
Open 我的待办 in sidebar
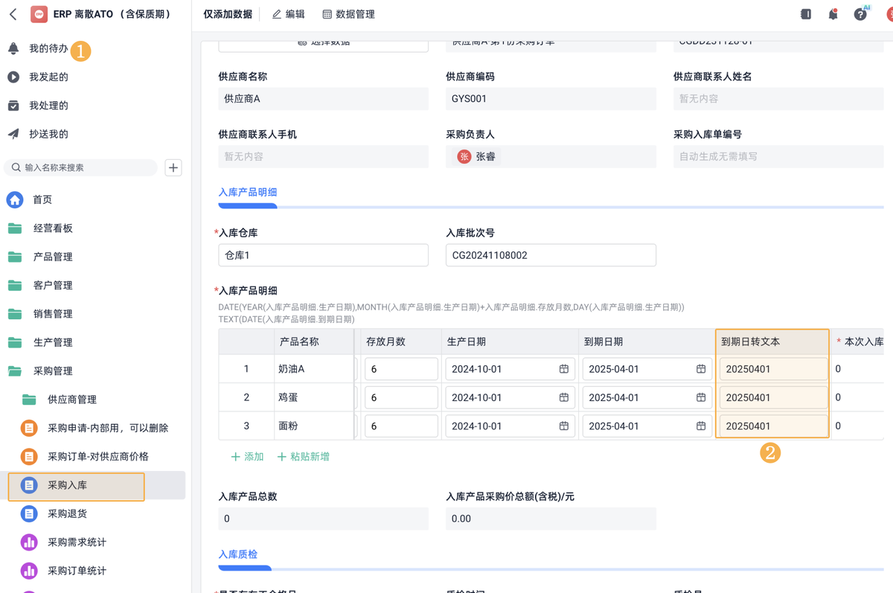click(x=48, y=48)
